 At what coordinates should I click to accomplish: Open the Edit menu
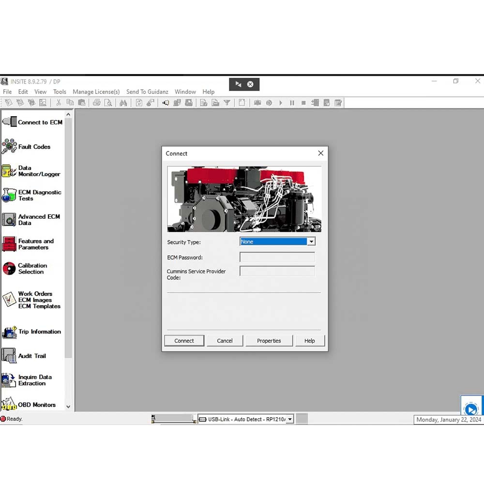(23, 91)
